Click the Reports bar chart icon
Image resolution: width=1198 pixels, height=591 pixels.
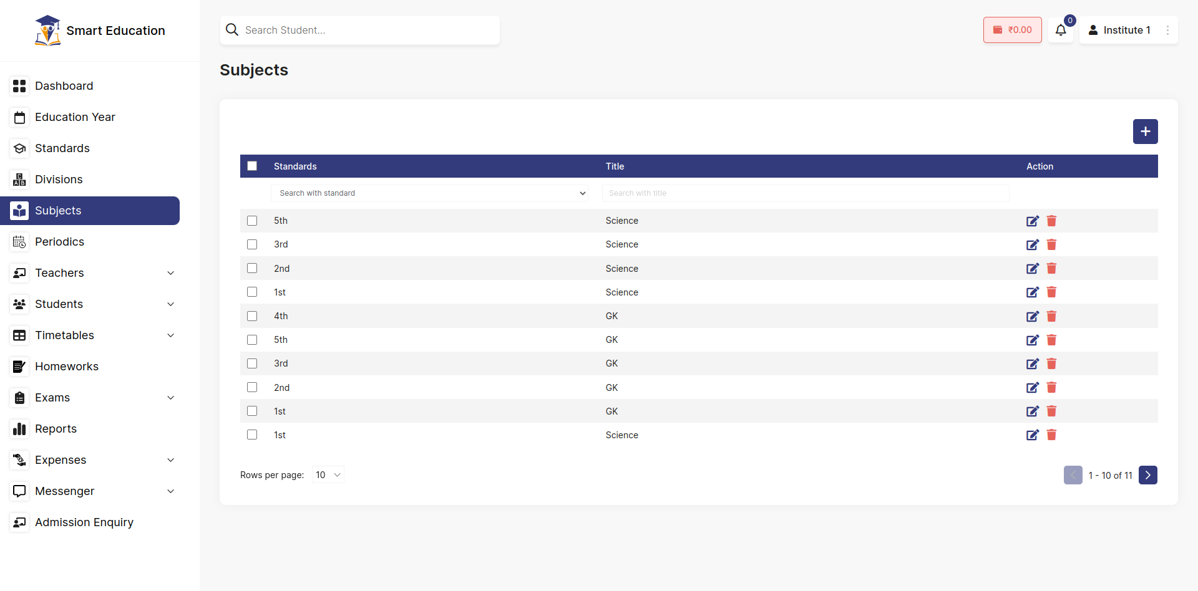[x=19, y=429]
